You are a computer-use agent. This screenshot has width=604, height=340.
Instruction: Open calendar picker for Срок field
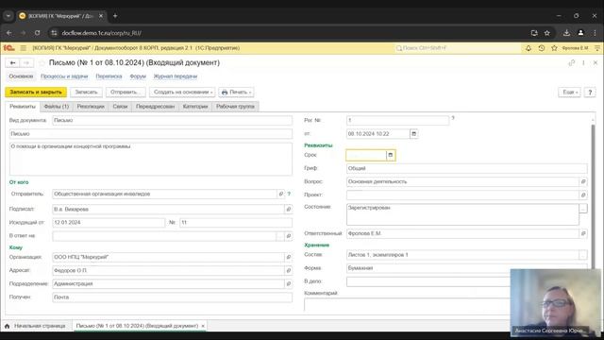pyautogui.click(x=391, y=155)
